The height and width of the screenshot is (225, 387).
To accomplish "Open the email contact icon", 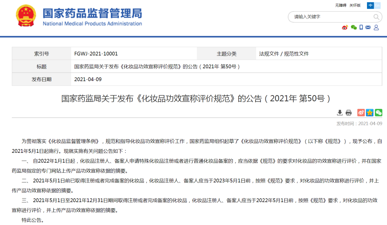I will 368,28.
